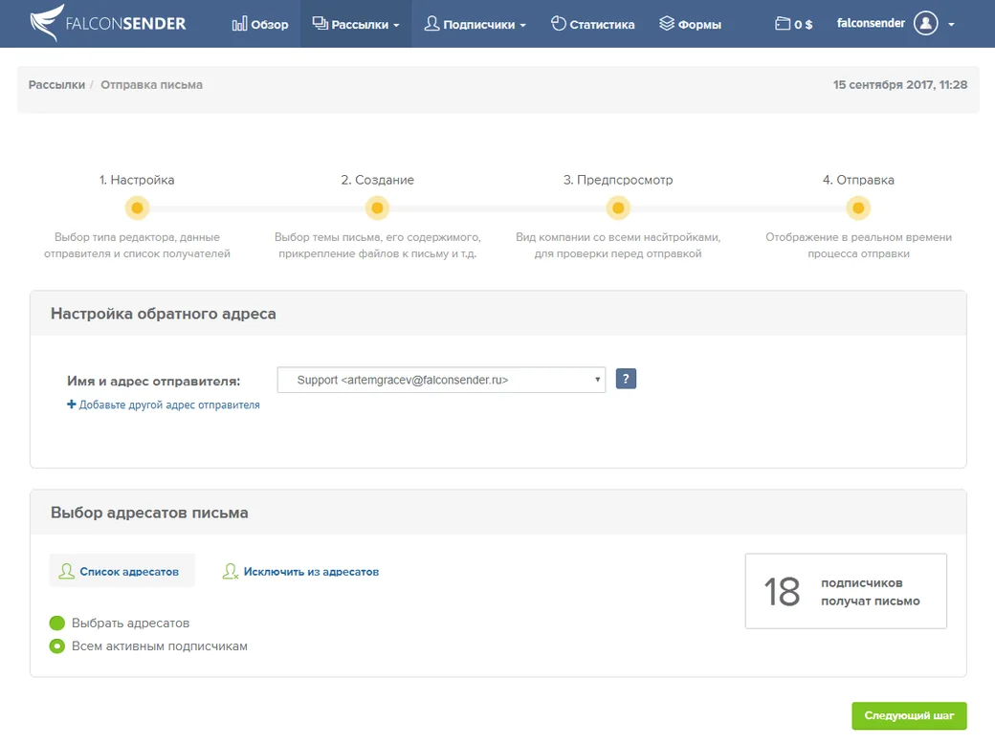Click the wallet balance icon
This screenshot has width=995, height=744.
tap(783, 24)
